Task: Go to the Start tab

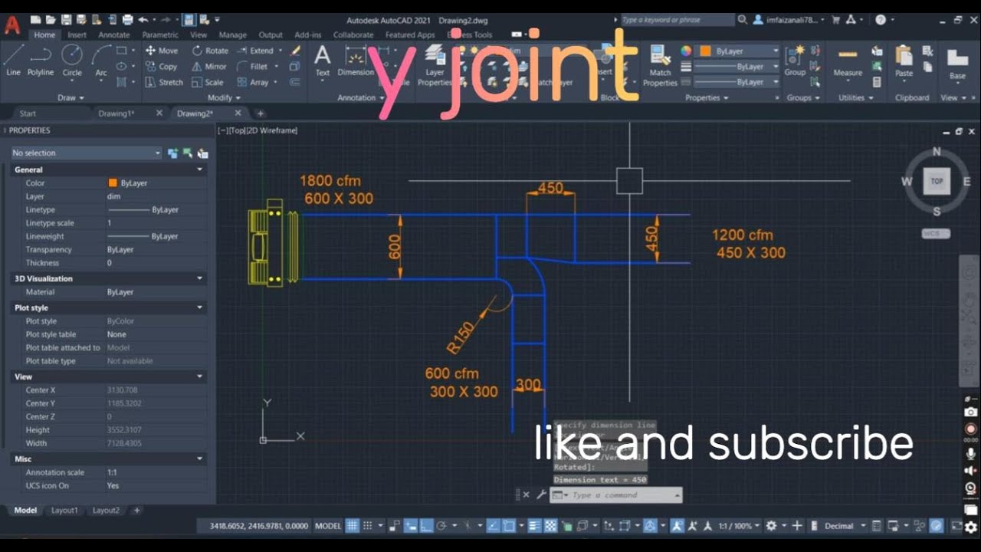Action: point(28,113)
